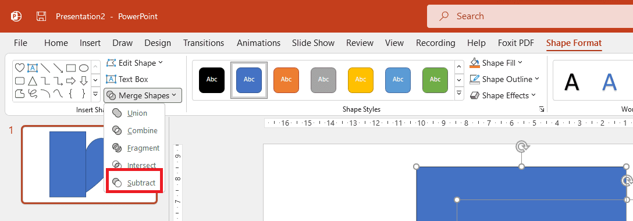This screenshot has height=221, width=633.
Task: Select the Curve shape tool
Action: coord(58,94)
